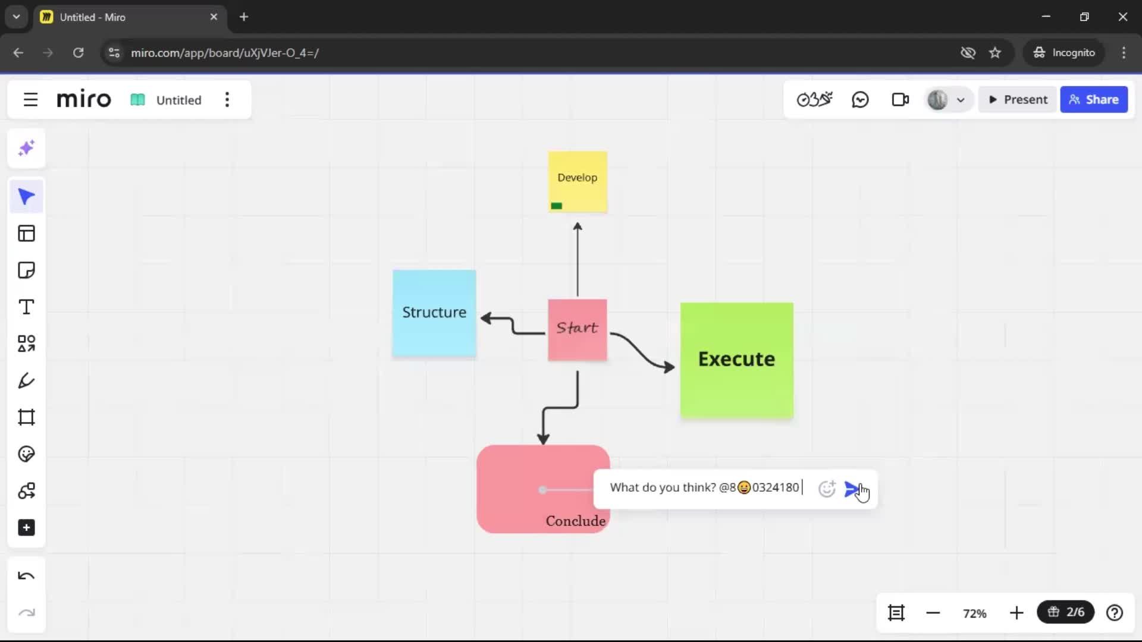Image resolution: width=1142 pixels, height=642 pixels.
Task: Open the comments chat icon
Action: point(860,100)
